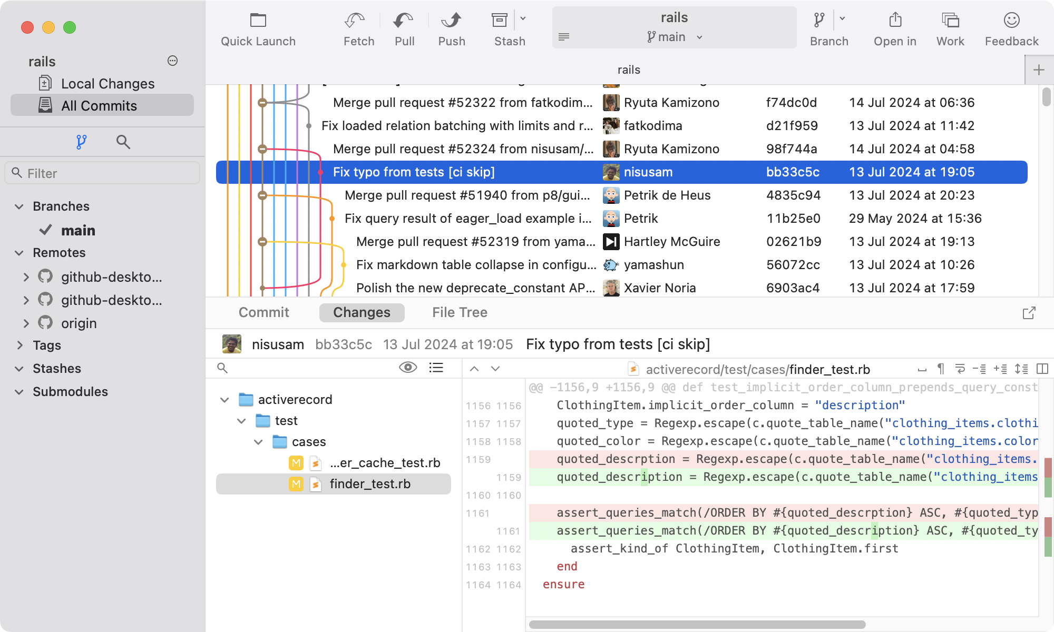The image size is (1054, 632).
Task: Switch to the Commit tab
Action: tap(263, 312)
